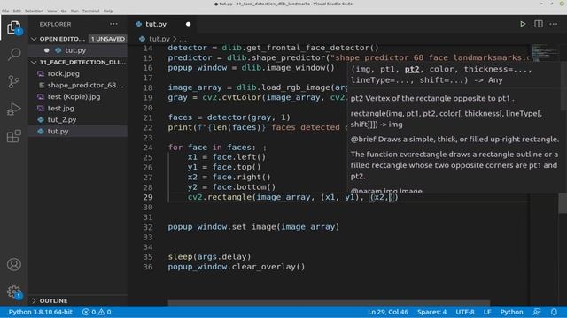Change indentation via Spaces: 4
The width and height of the screenshot is (567, 318).
[x=431, y=312]
